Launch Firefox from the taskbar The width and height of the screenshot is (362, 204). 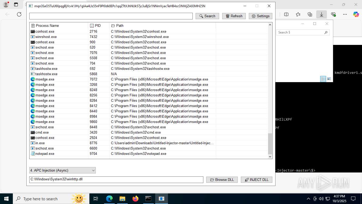click(x=135, y=199)
